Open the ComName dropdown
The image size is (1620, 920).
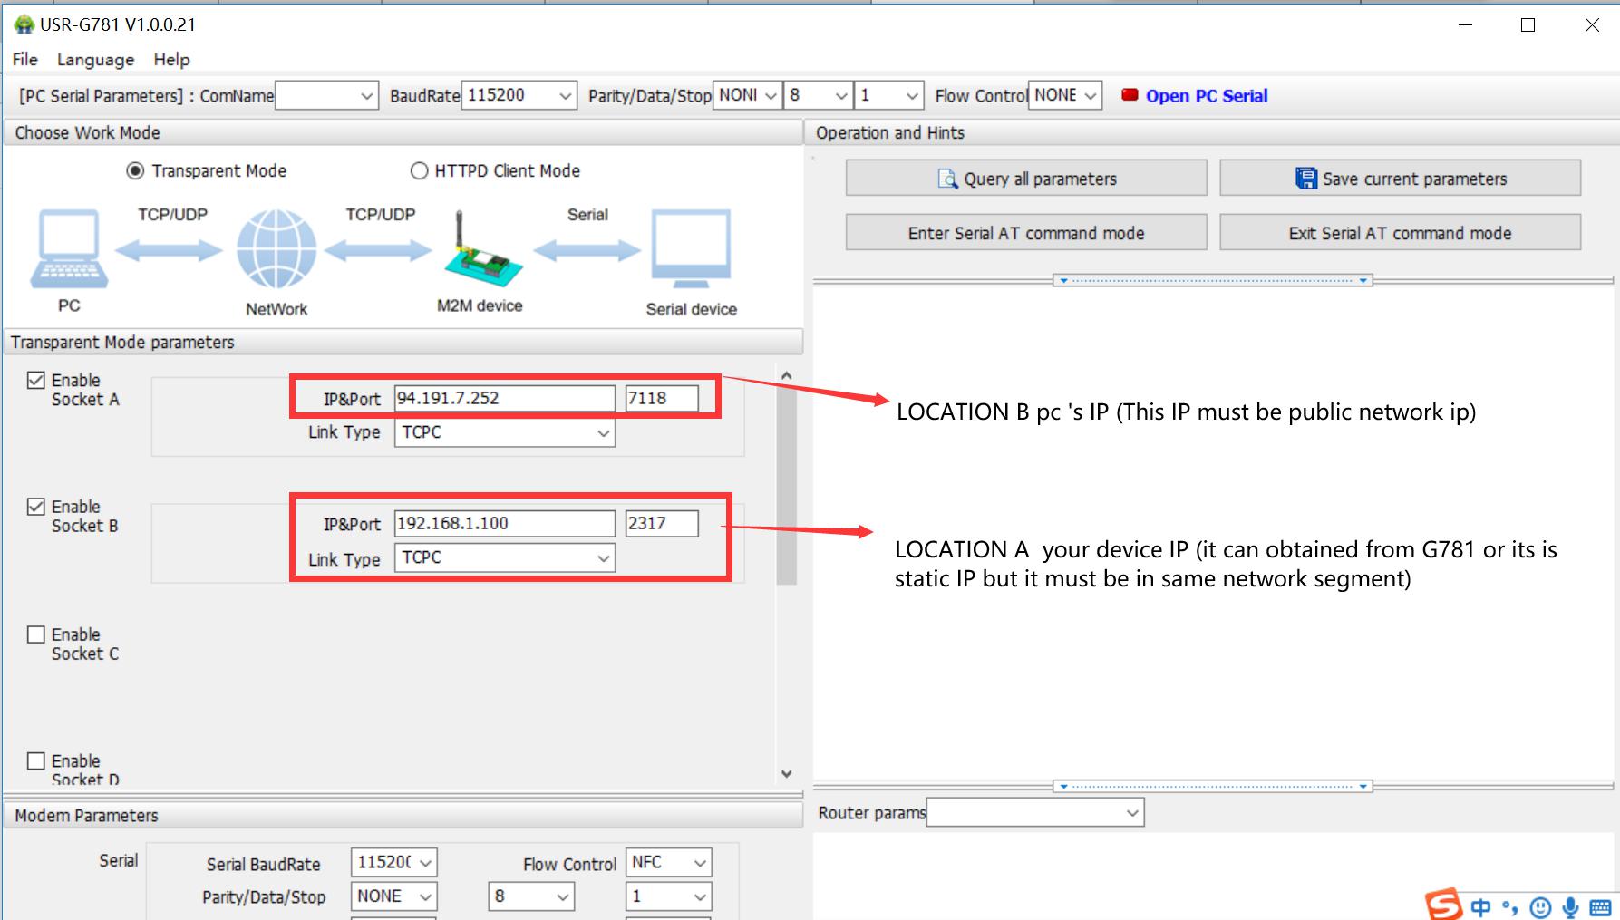click(x=326, y=95)
